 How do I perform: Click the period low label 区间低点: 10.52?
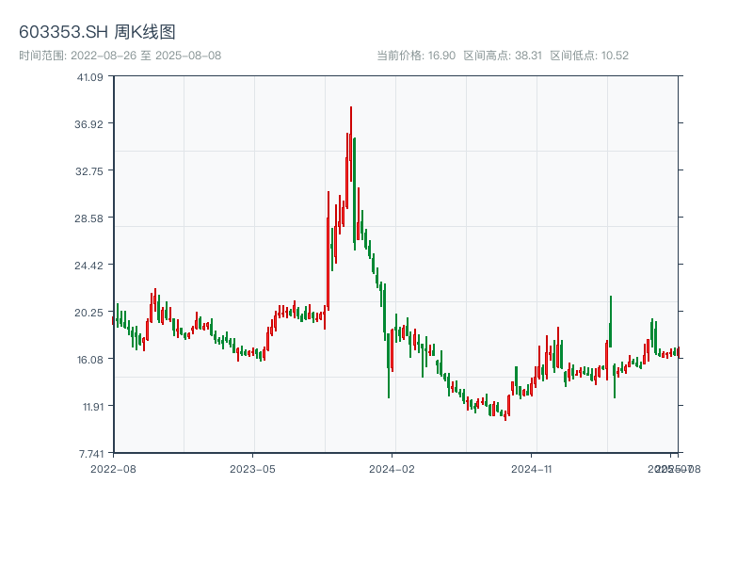click(x=589, y=56)
